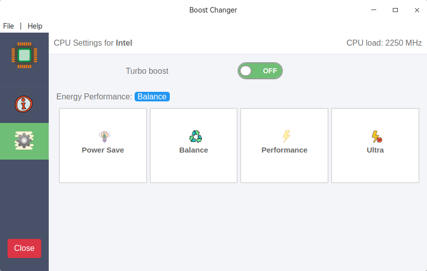Open the File menu

(9, 26)
